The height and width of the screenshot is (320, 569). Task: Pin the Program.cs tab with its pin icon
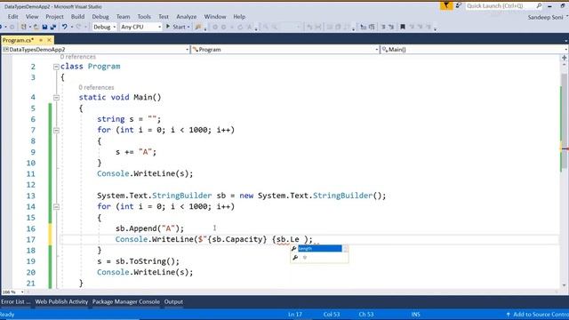pos(41,40)
